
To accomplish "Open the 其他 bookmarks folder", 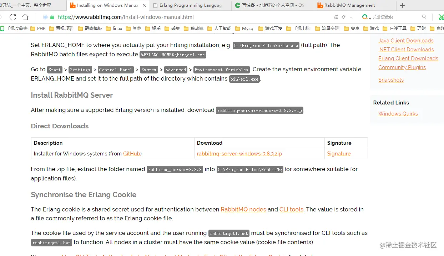I will click(133, 29).
